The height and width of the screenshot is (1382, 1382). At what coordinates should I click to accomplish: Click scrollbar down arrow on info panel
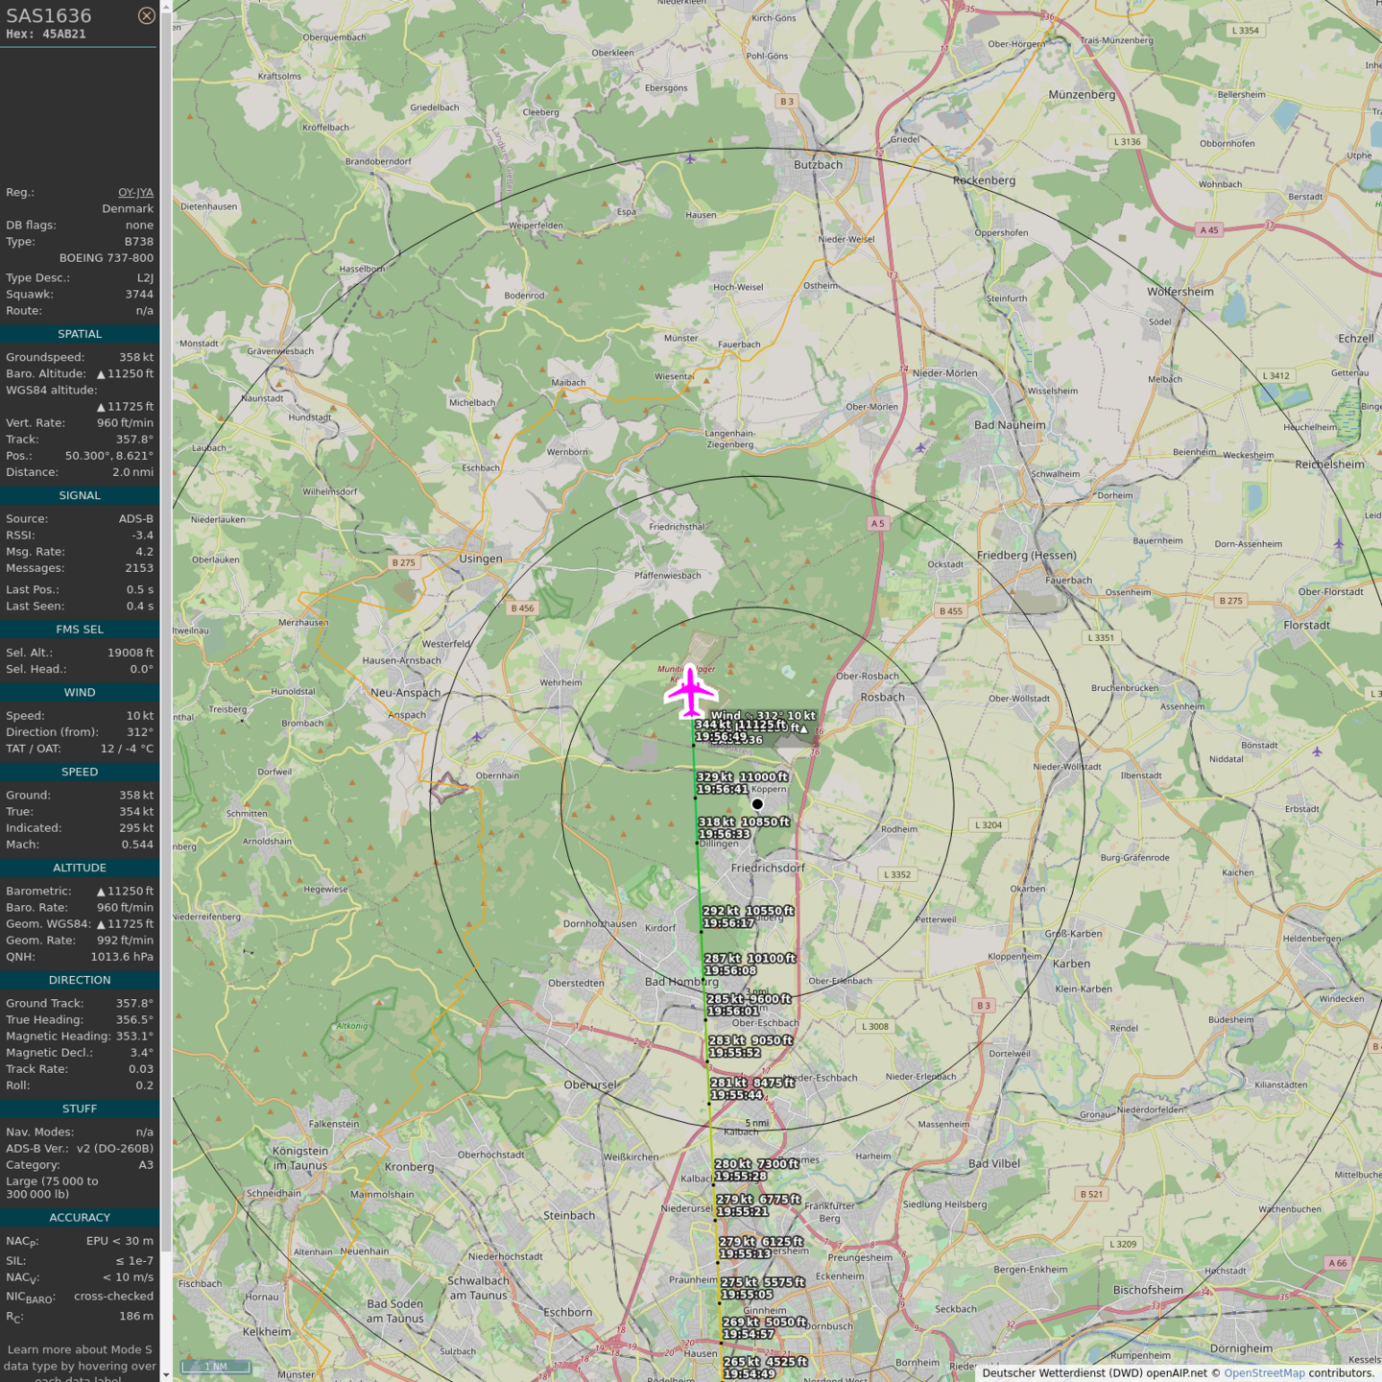166,1375
